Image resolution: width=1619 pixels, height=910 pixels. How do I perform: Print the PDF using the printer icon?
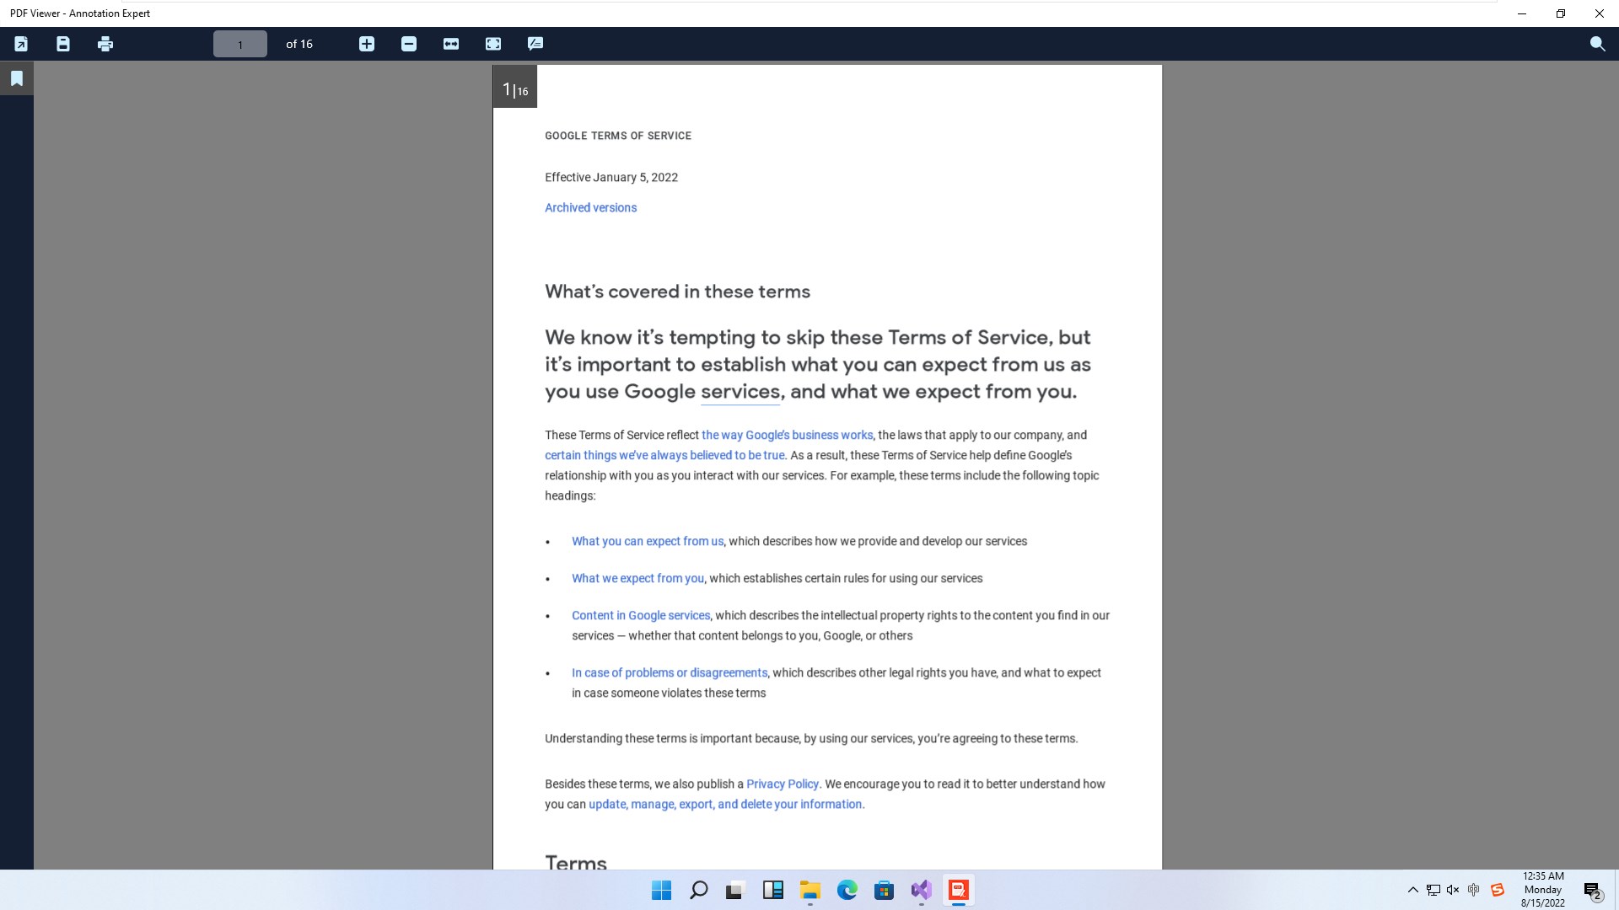[105, 44]
